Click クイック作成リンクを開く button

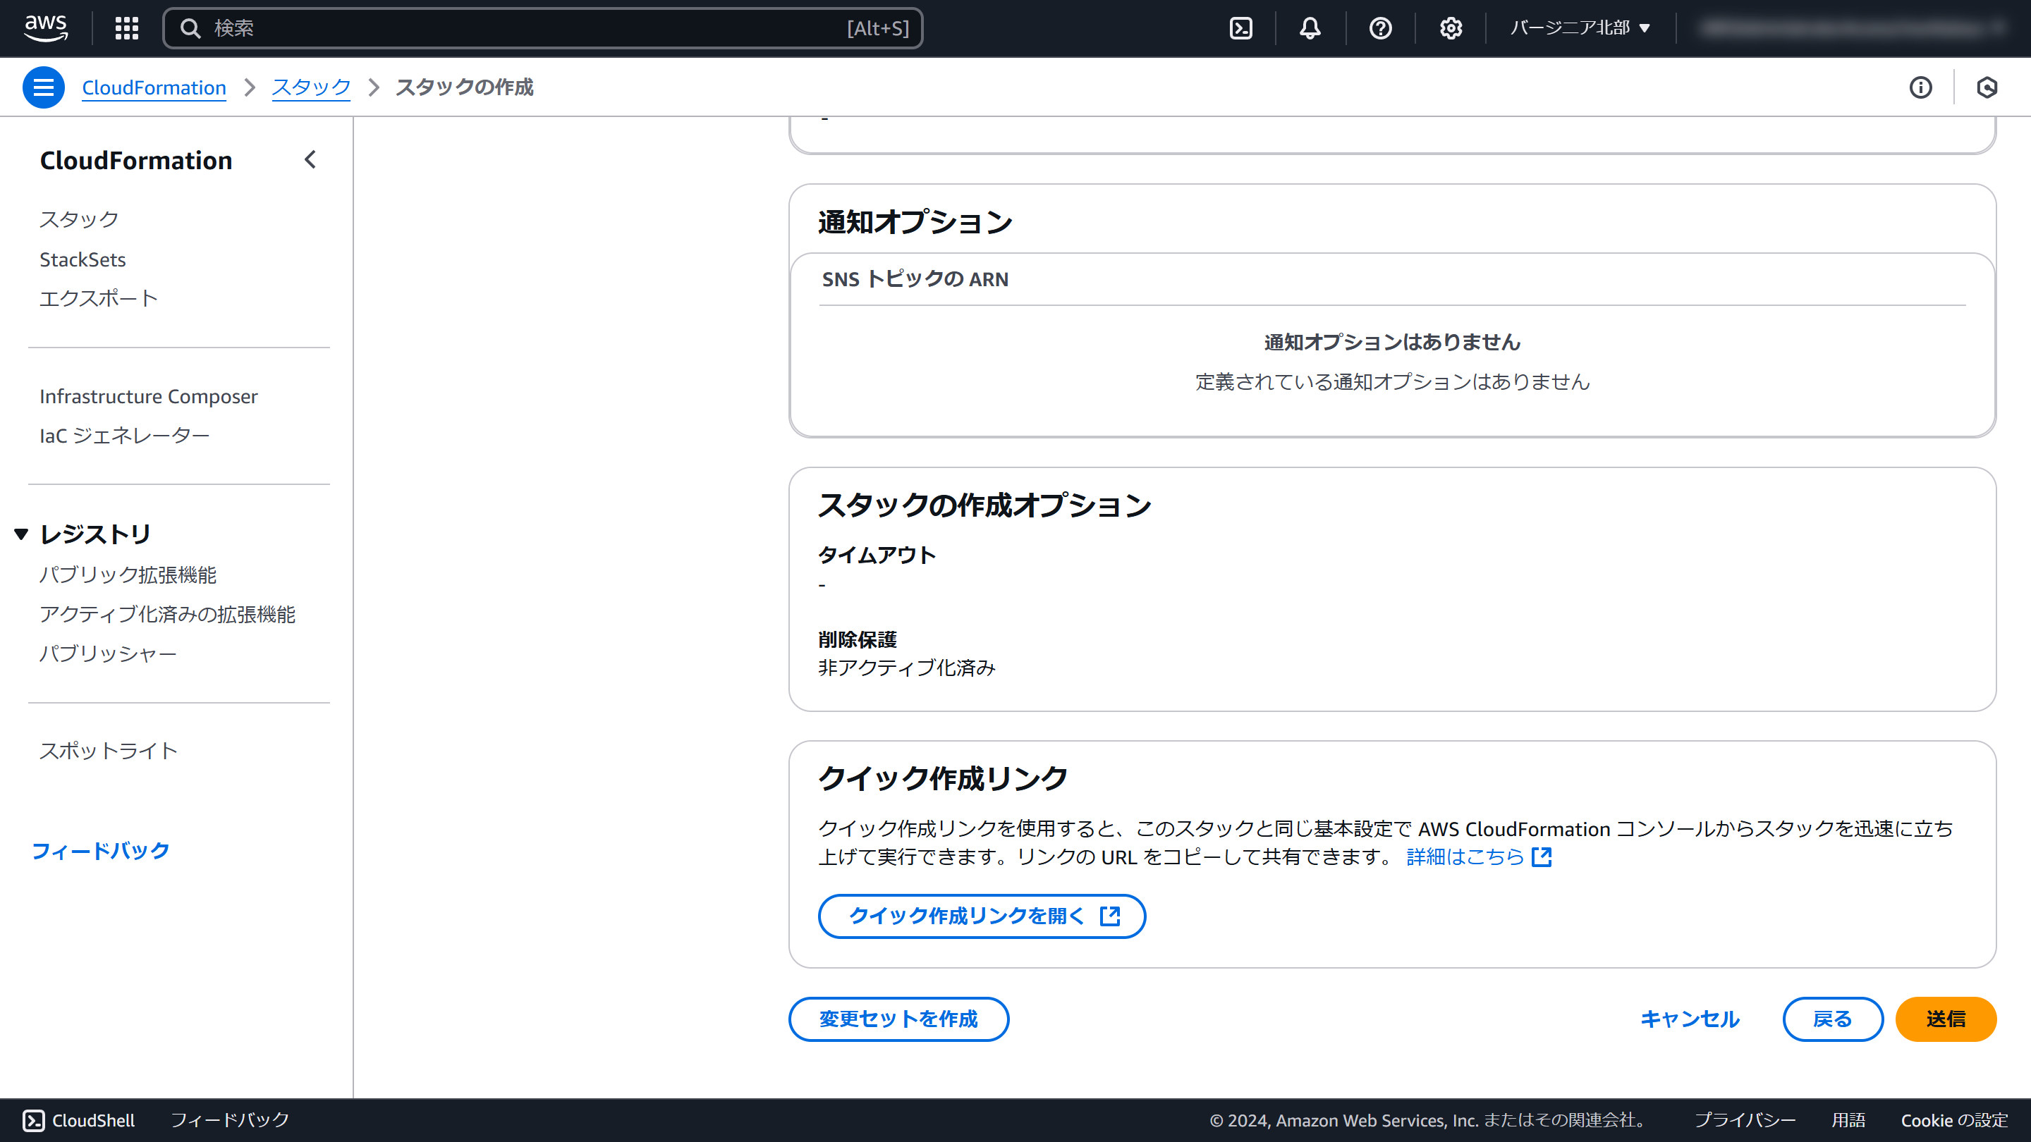pyautogui.click(x=982, y=916)
